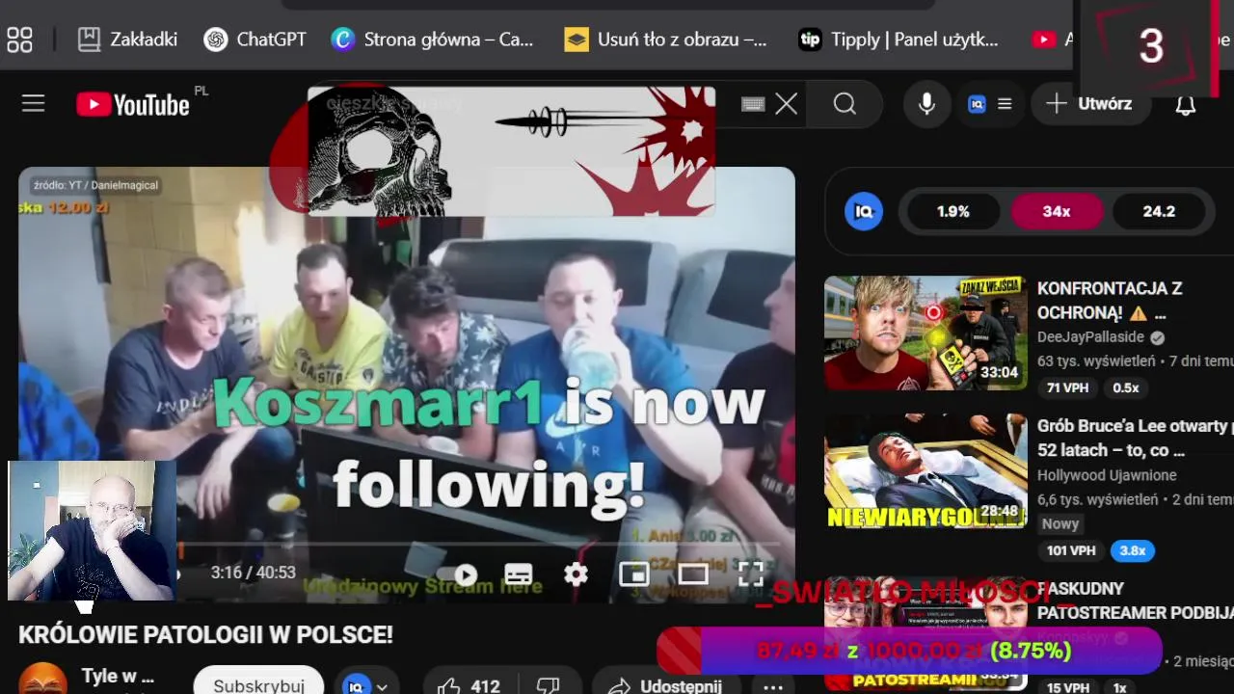Click the 71 VPH badge
The width and height of the screenshot is (1234, 694).
click(x=1067, y=387)
